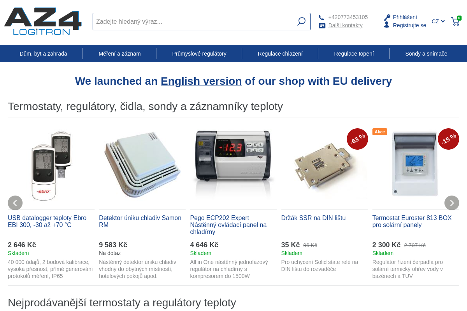Expand the CZ language dropdown

point(438,21)
